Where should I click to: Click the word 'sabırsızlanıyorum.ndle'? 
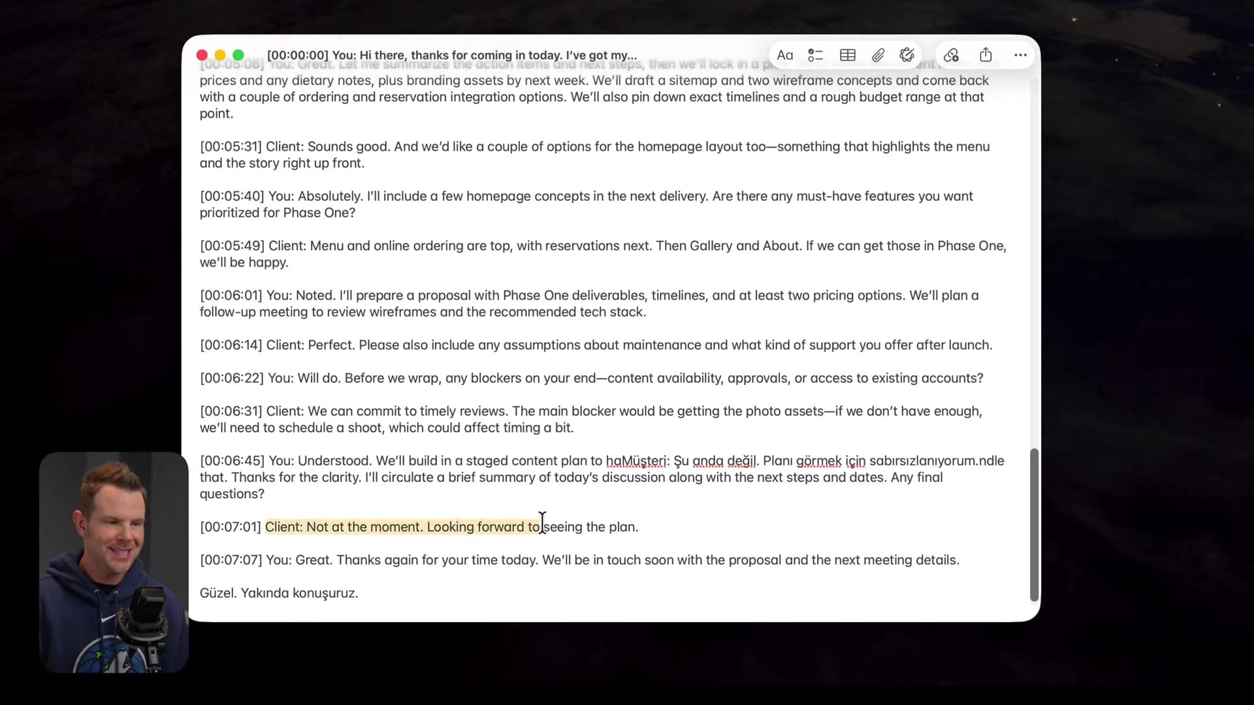937,461
